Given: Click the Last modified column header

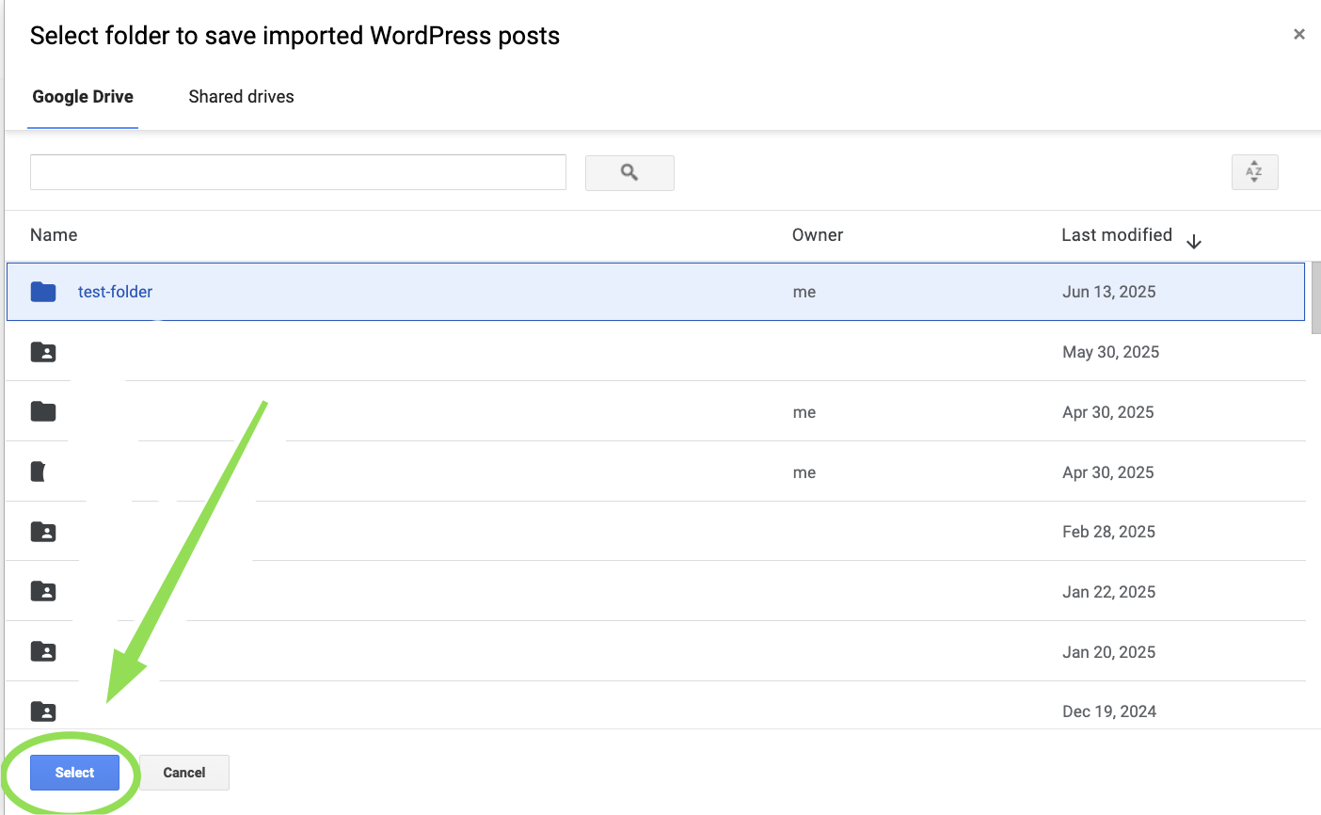Looking at the screenshot, I should tap(1117, 235).
